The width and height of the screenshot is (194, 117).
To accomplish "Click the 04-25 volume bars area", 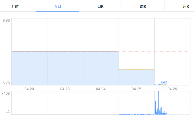I will [136, 114].
